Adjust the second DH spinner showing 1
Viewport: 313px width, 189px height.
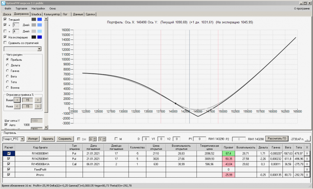(102, 139)
